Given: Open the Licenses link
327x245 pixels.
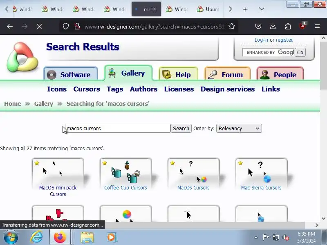Looking at the screenshot, I should (x=179, y=89).
